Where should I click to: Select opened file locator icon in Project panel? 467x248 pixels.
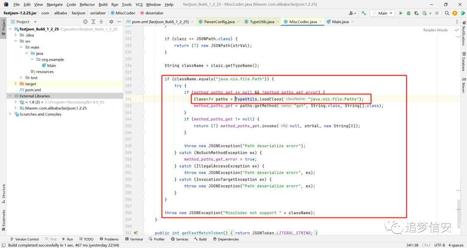coord(86,22)
